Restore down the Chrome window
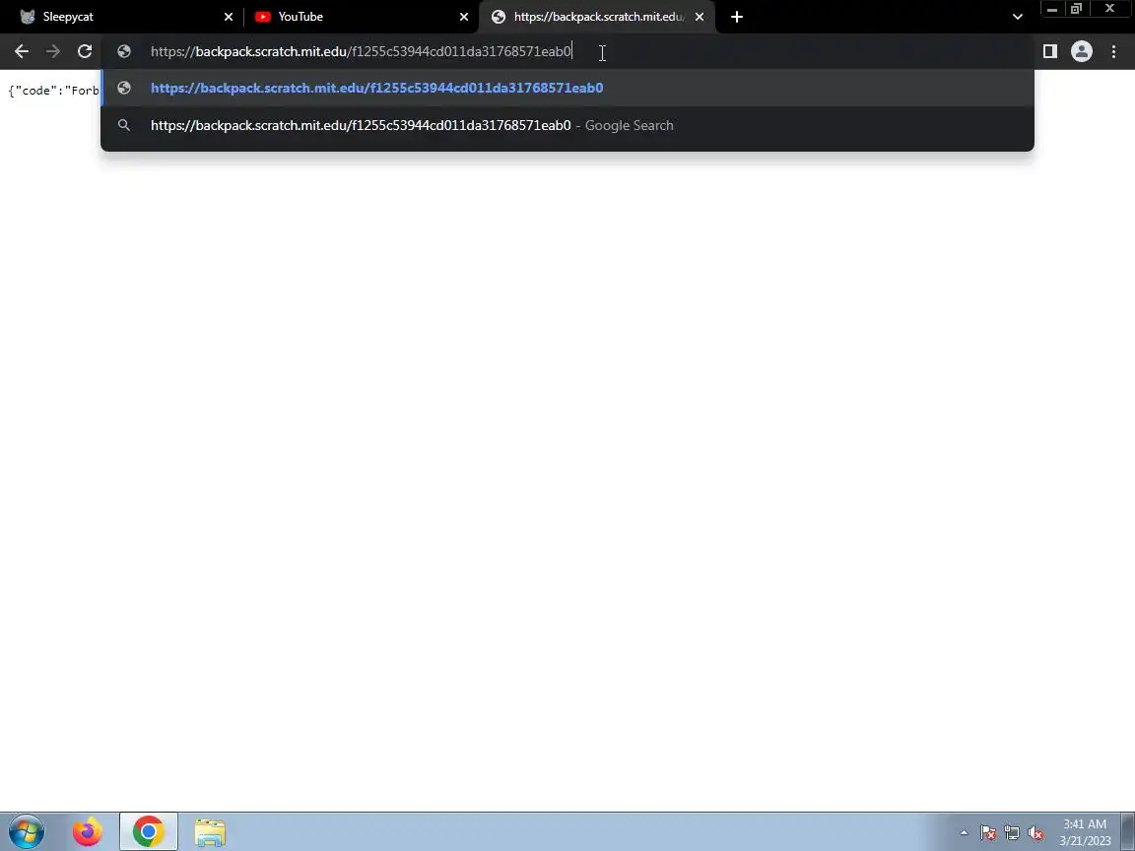 coord(1076,9)
